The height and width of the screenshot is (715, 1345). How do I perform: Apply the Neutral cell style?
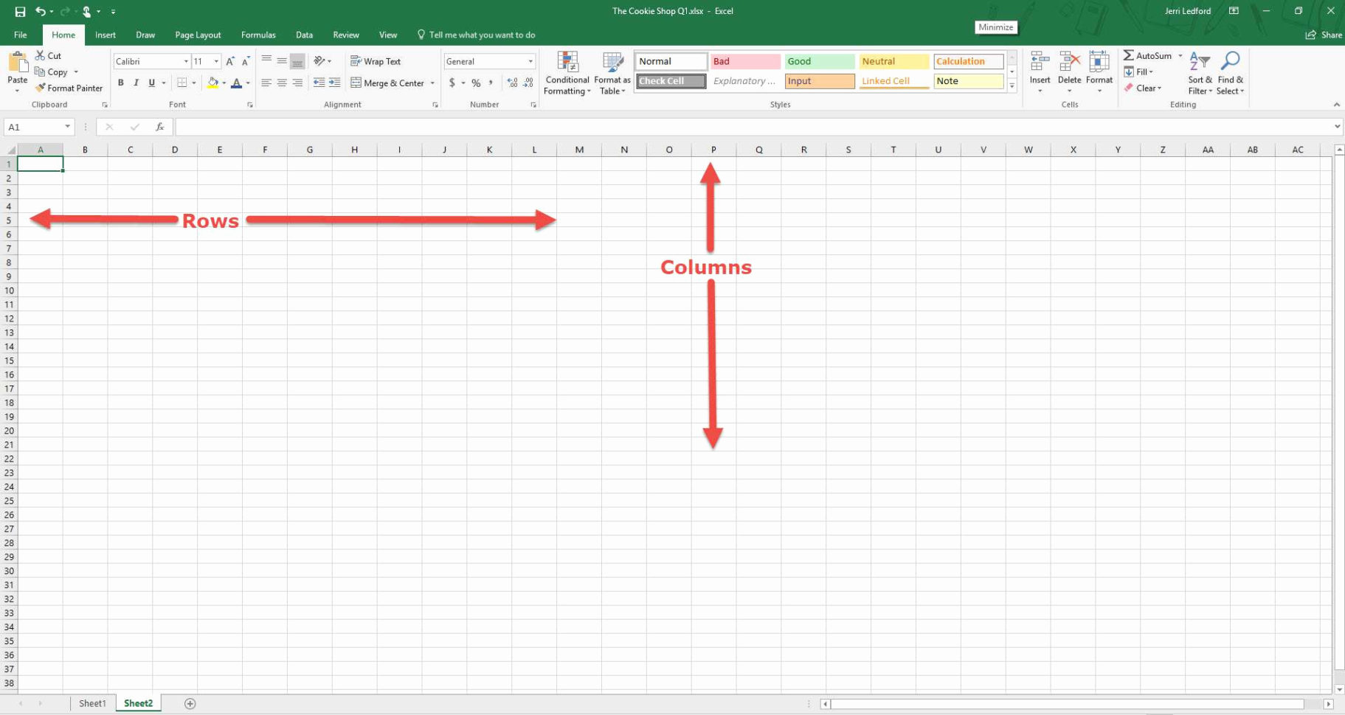894,62
